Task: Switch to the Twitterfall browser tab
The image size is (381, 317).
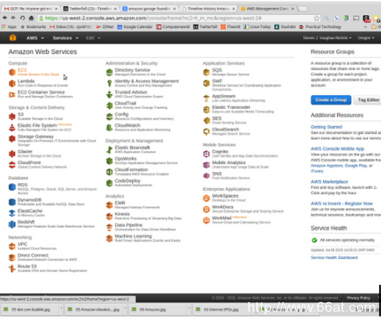Action: click(90, 9)
